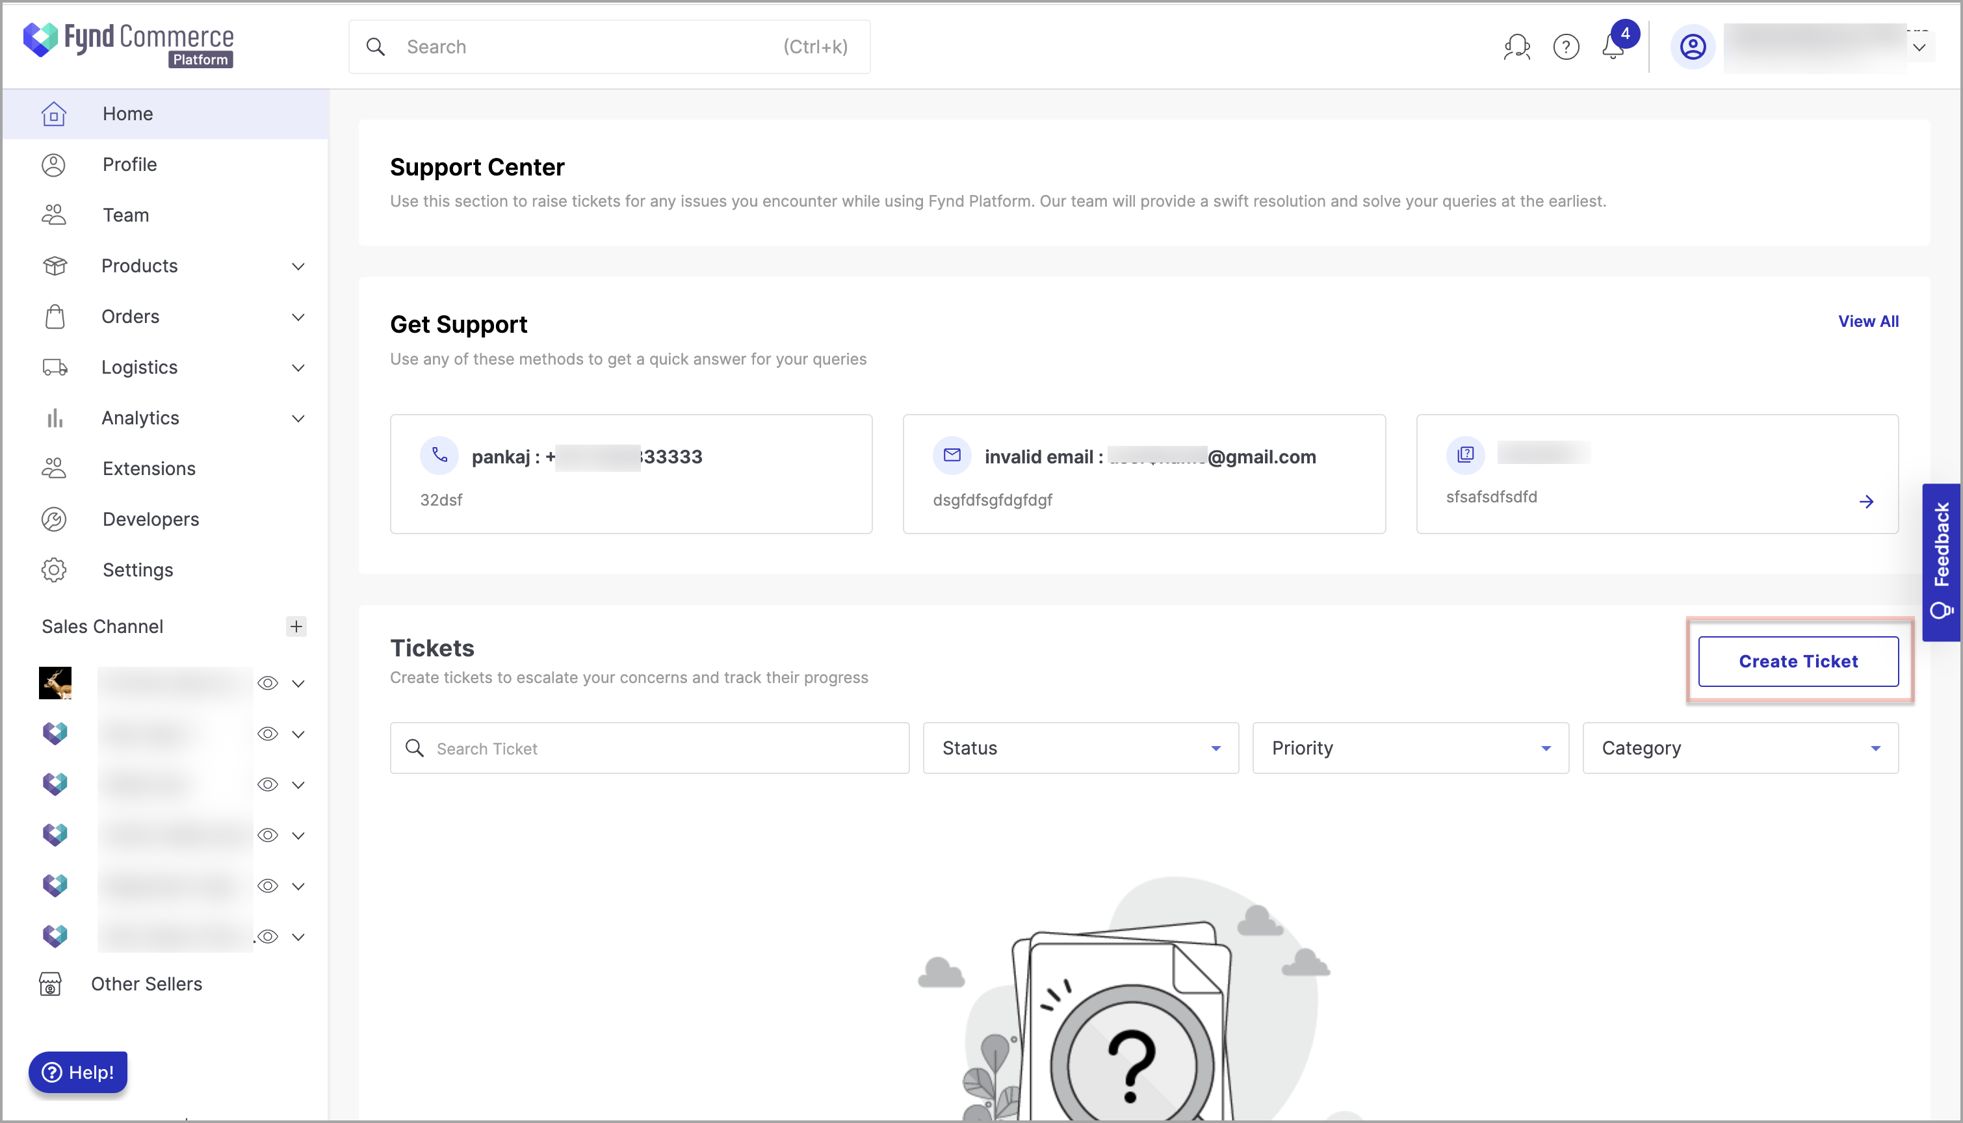Go to Home in sidebar
1963x1123 pixels.
point(165,113)
